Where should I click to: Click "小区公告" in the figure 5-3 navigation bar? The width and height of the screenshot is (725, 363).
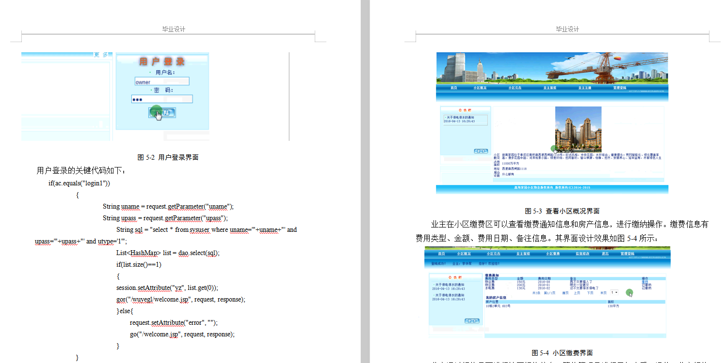click(515, 88)
